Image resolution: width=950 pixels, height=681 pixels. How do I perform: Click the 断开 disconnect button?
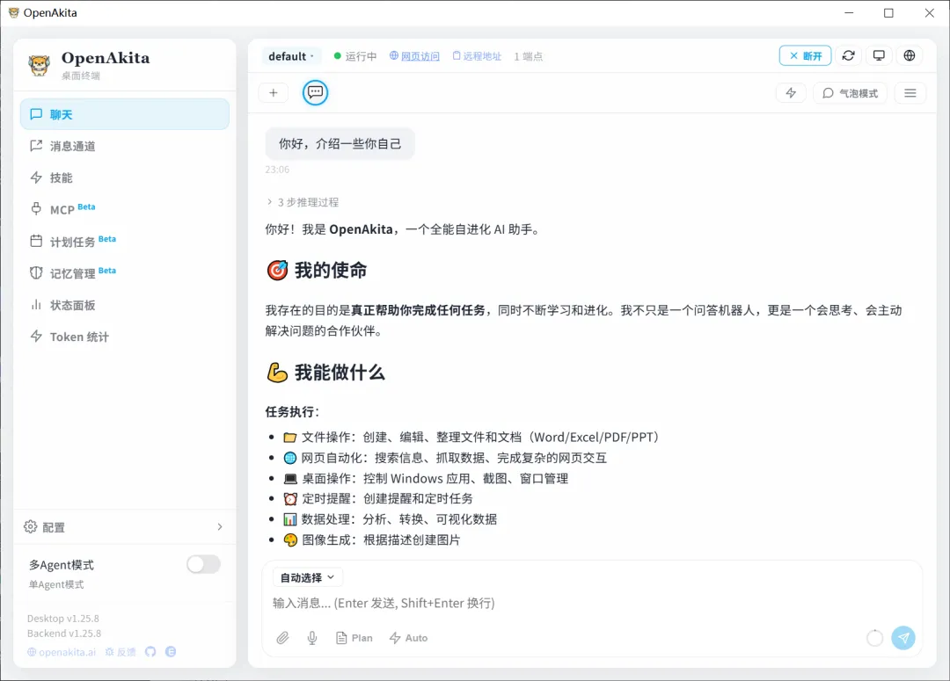point(805,55)
